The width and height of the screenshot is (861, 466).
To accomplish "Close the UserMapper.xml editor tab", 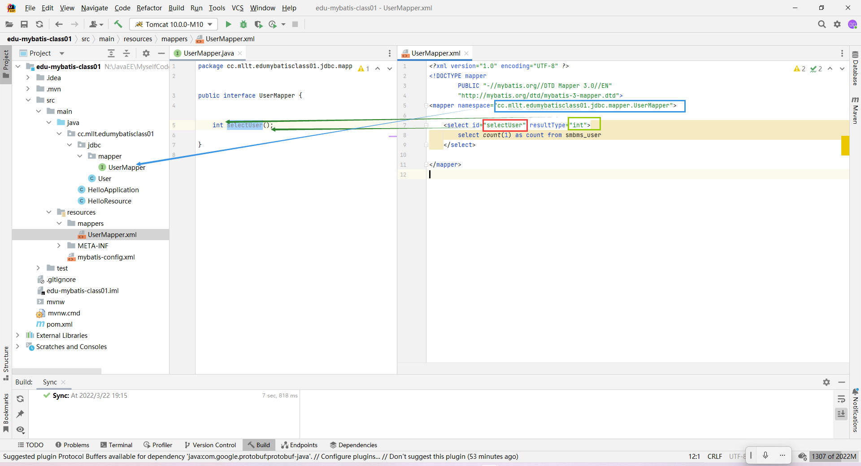I will point(466,53).
